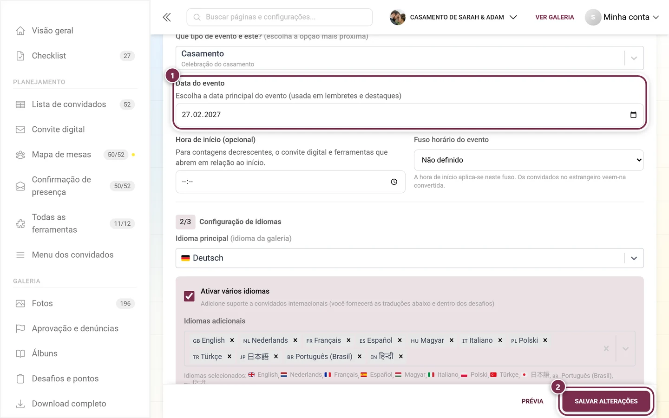Click the account avatar circle
Image resolution: width=669 pixels, height=418 pixels.
(x=593, y=17)
